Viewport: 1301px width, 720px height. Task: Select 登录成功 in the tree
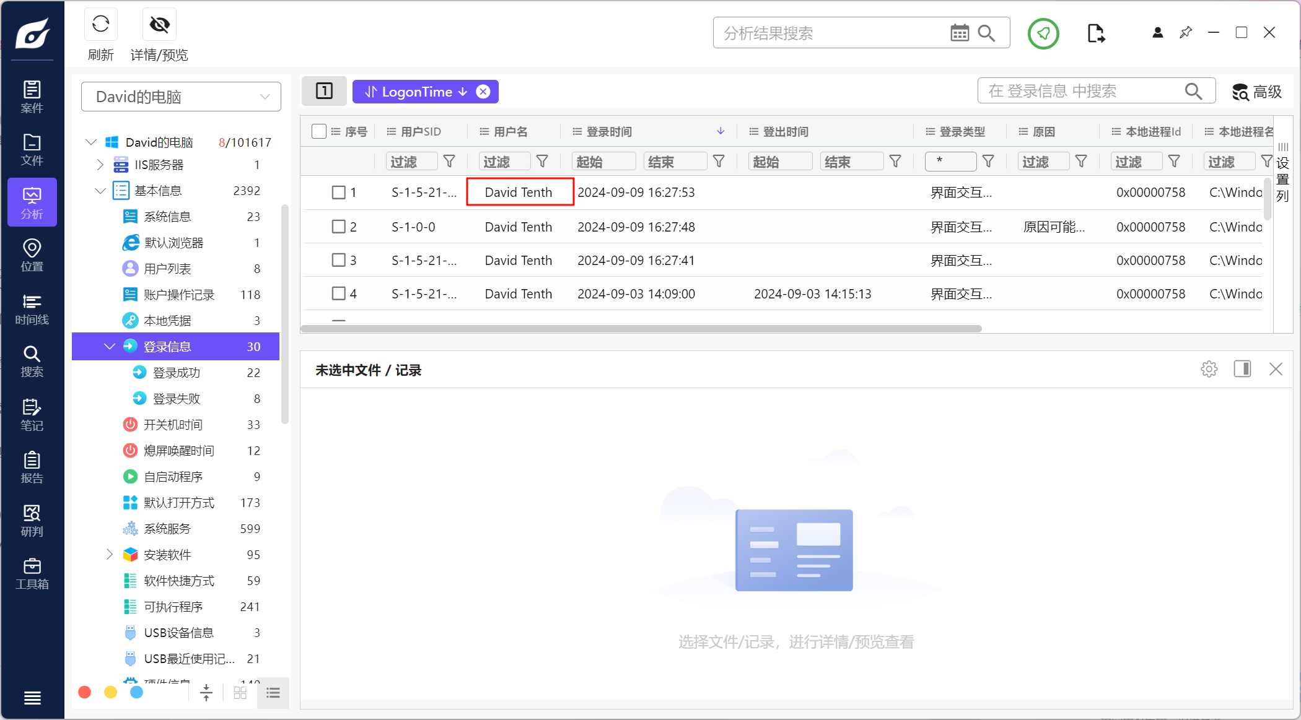[x=176, y=373]
